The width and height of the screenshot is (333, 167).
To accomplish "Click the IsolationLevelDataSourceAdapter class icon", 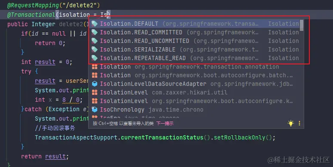I will pos(95,84).
